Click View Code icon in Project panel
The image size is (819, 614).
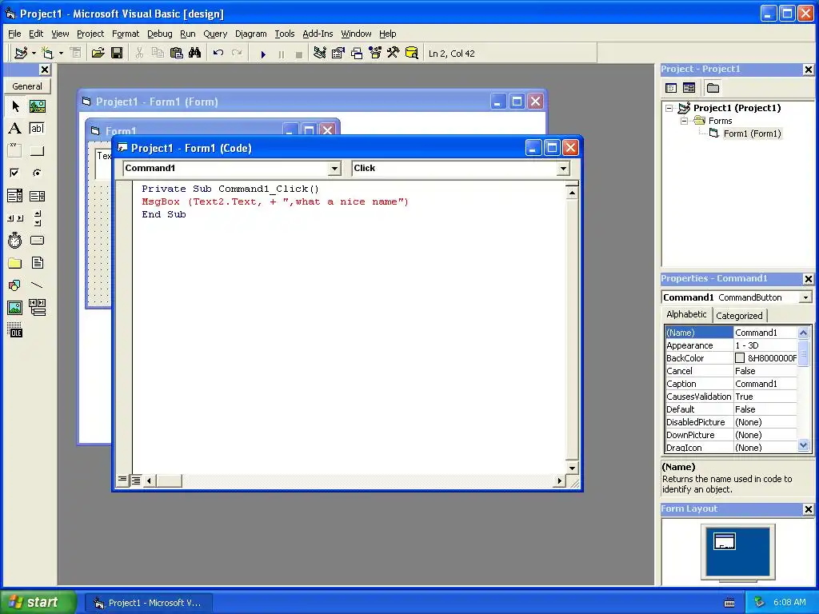coord(671,88)
